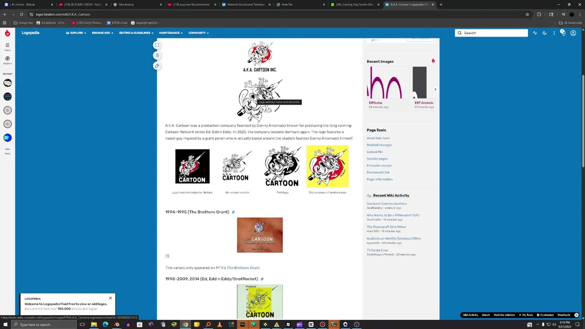Click the Windows Start button
The image size is (585, 329).
[5, 324]
